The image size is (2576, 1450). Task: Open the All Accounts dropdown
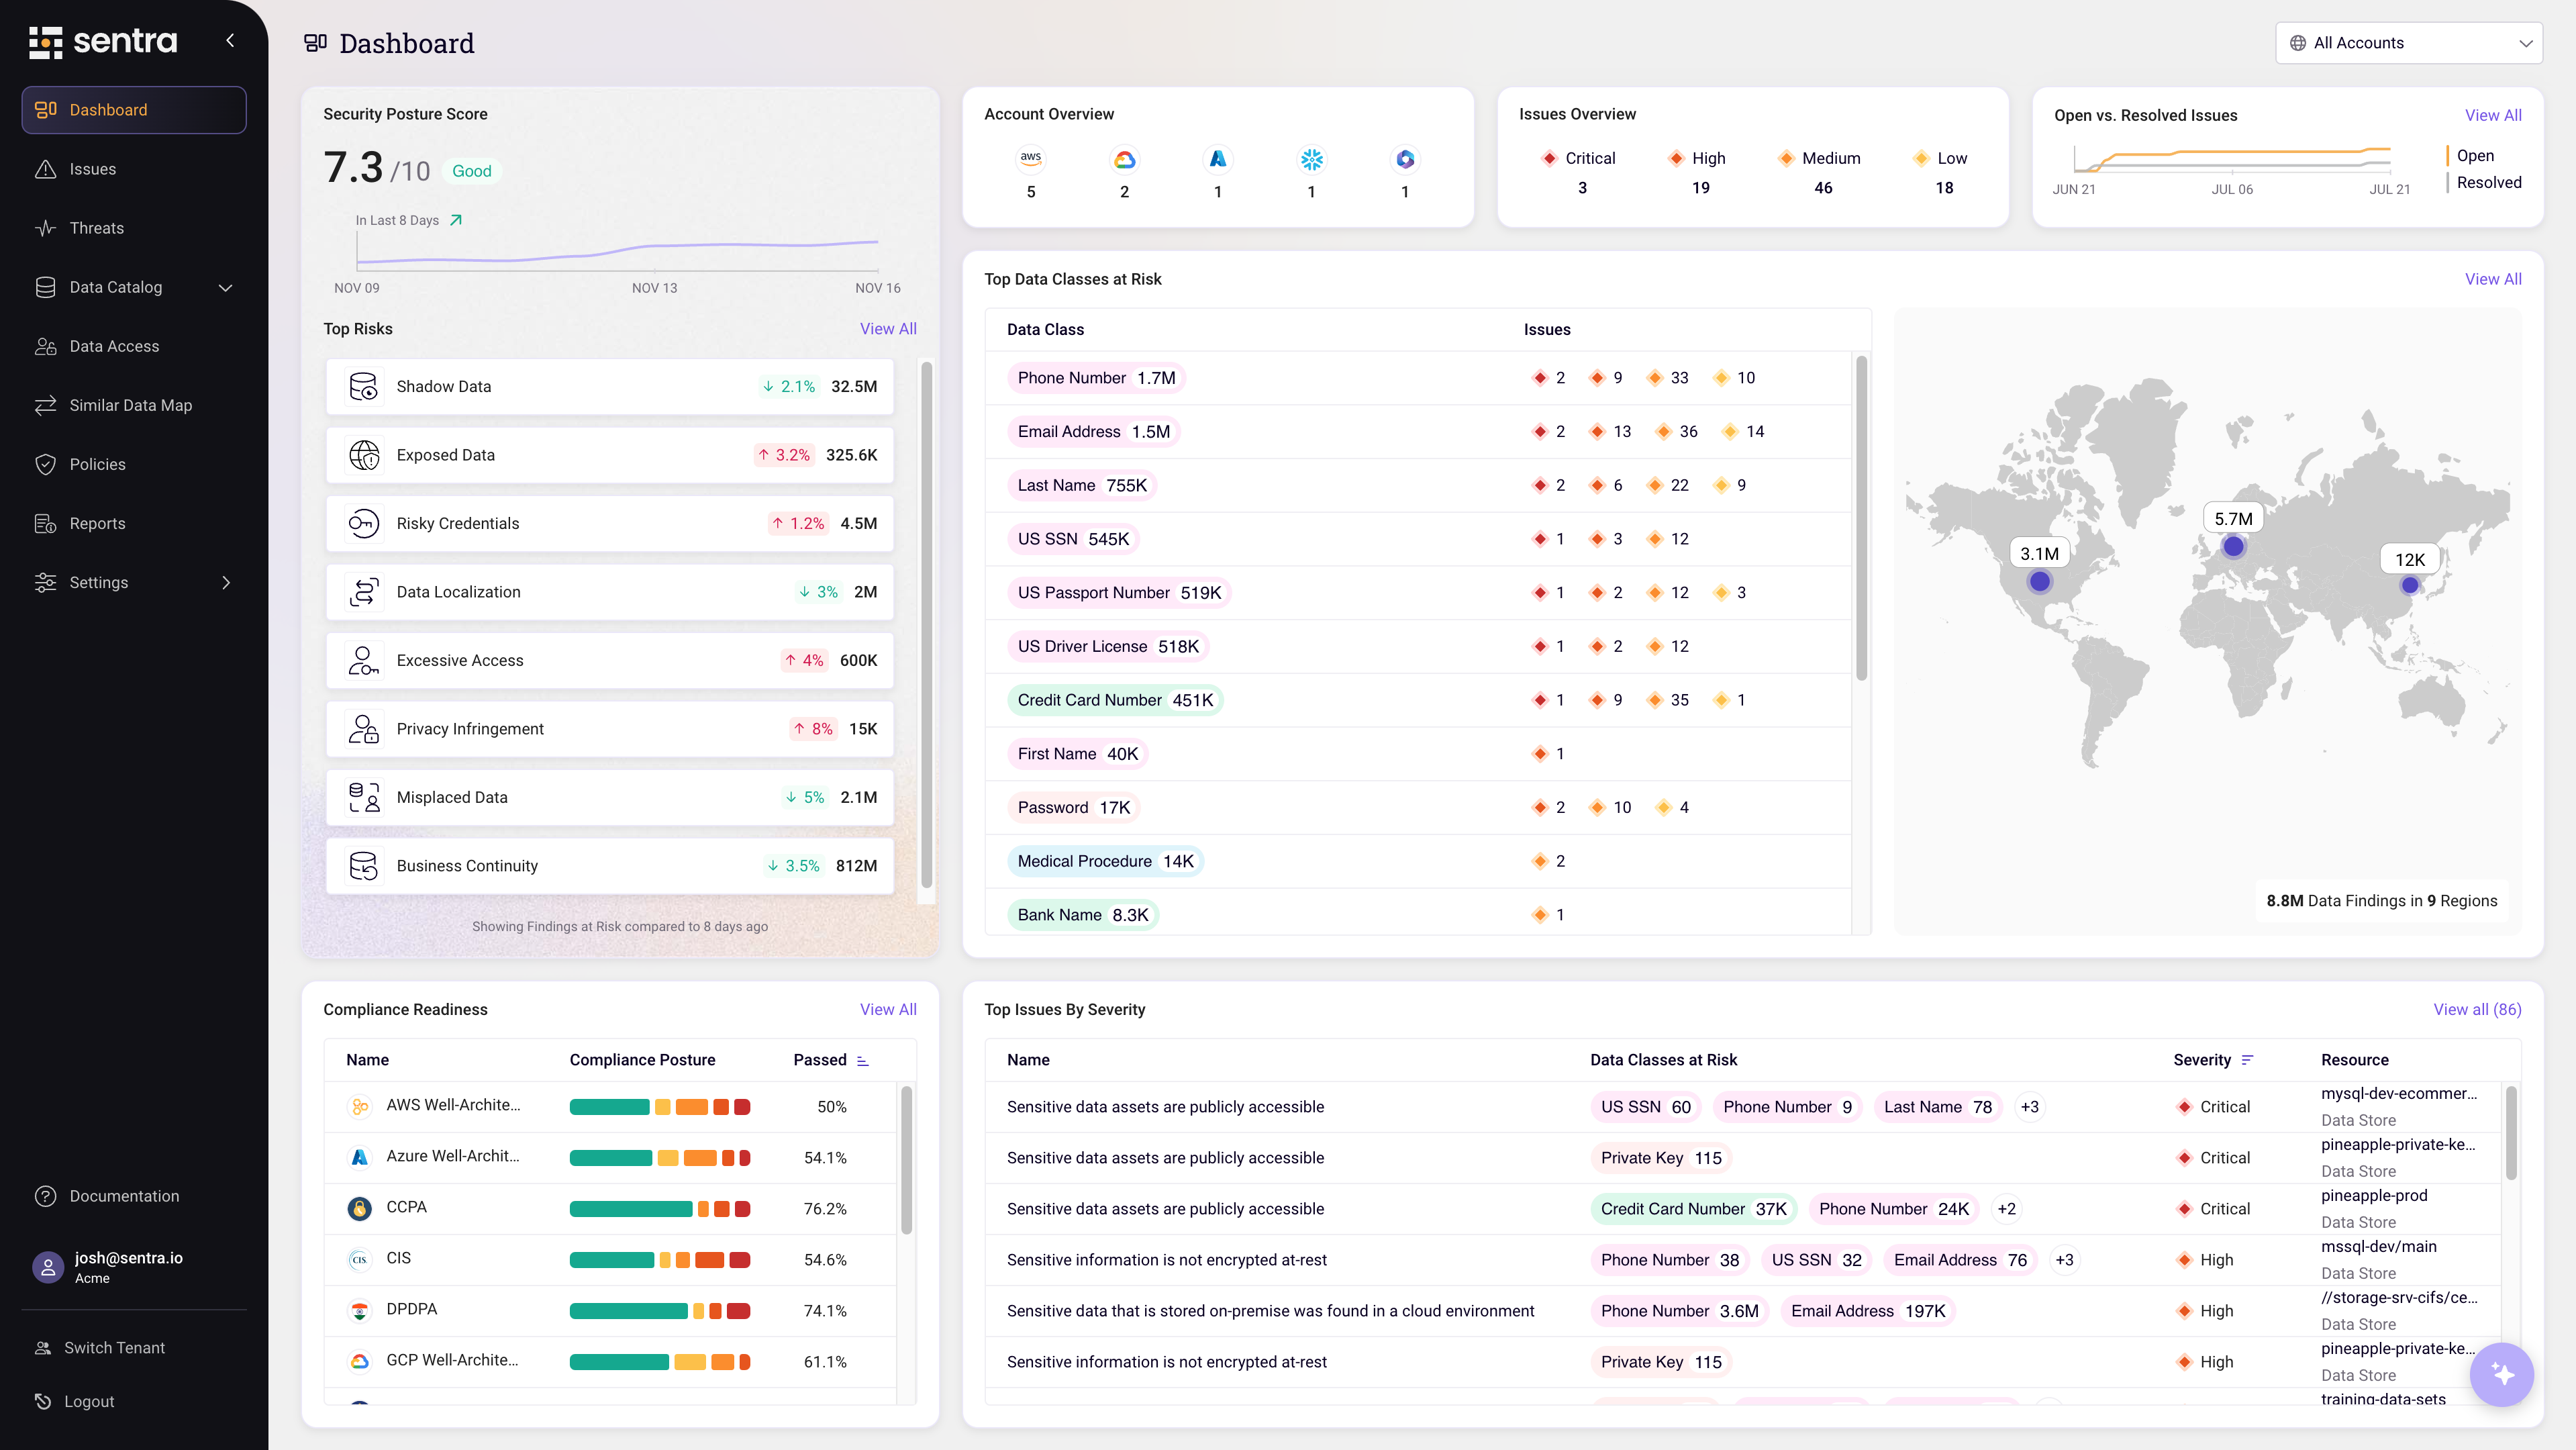2408,43
